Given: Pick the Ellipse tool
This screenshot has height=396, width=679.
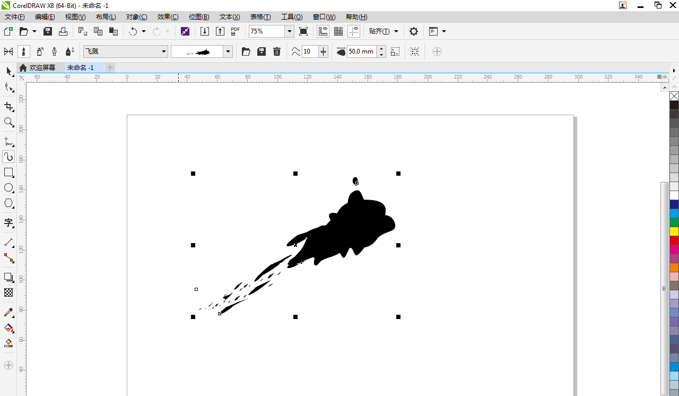Looking at the screenshot, I should (x=8, y=188).
